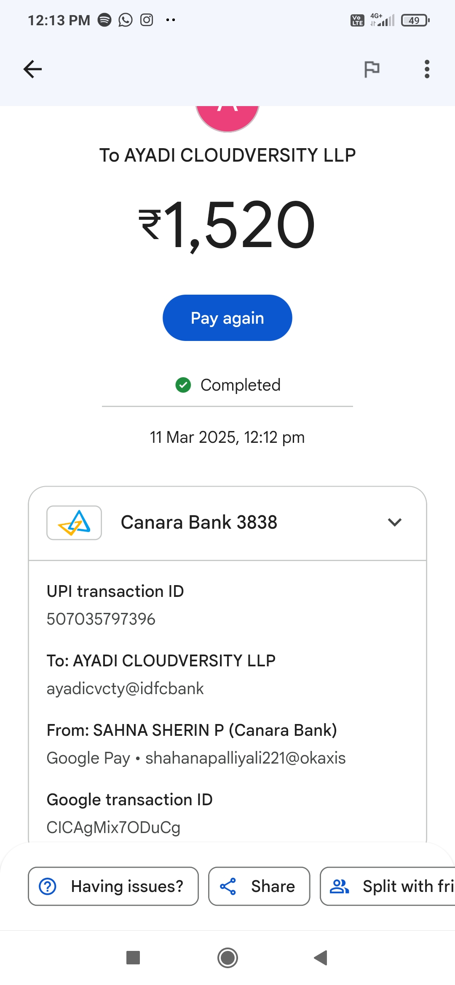
Task: Tap the report flag icon
Action: point(372,69)
